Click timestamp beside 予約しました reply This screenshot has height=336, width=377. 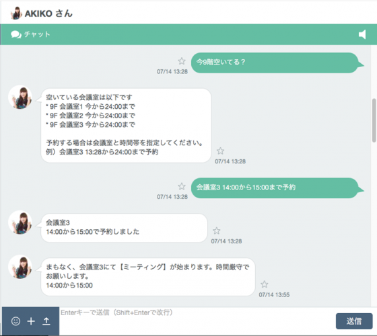[226, 241]
